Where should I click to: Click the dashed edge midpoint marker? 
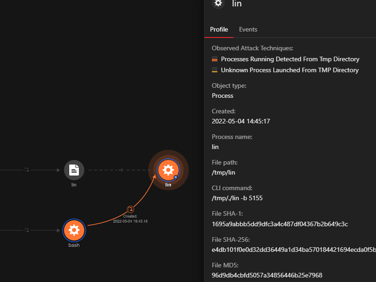pos(121,170)
